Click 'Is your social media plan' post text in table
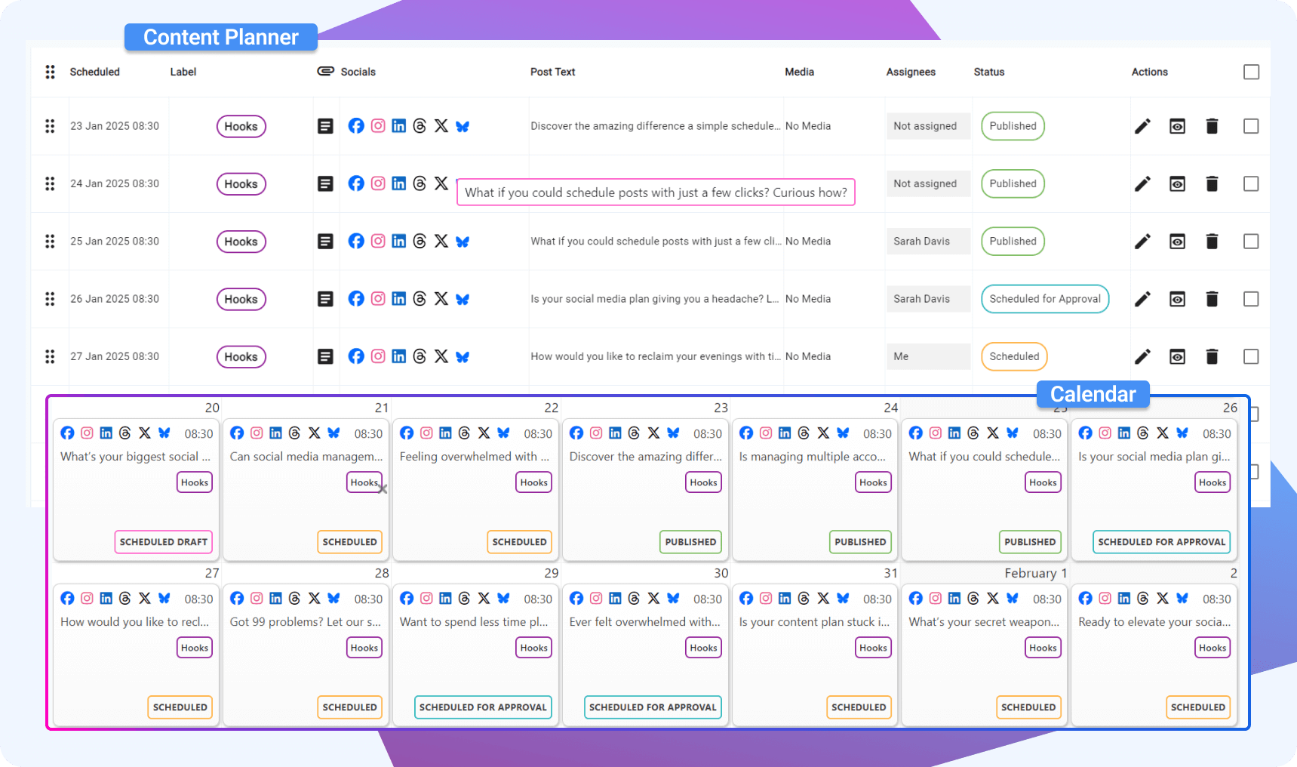 click(x=654, y=299)
